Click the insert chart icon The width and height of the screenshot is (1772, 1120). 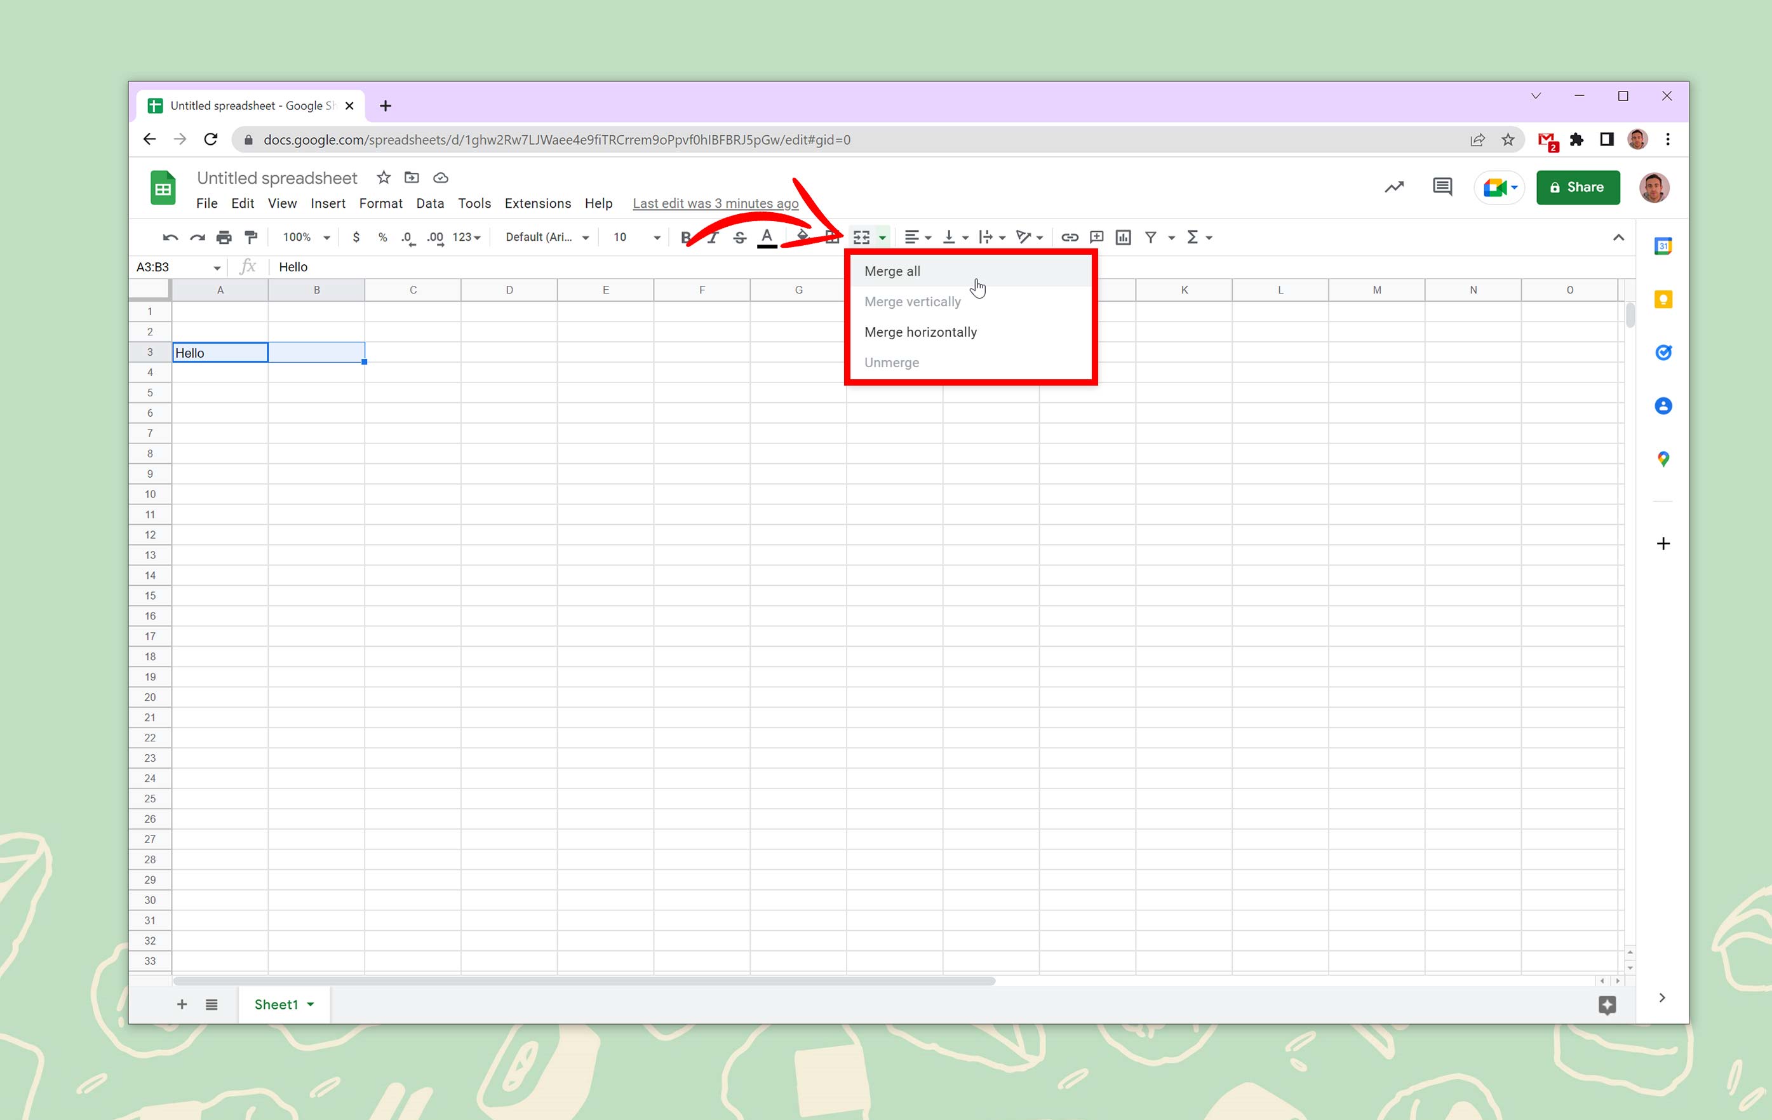1123,237
